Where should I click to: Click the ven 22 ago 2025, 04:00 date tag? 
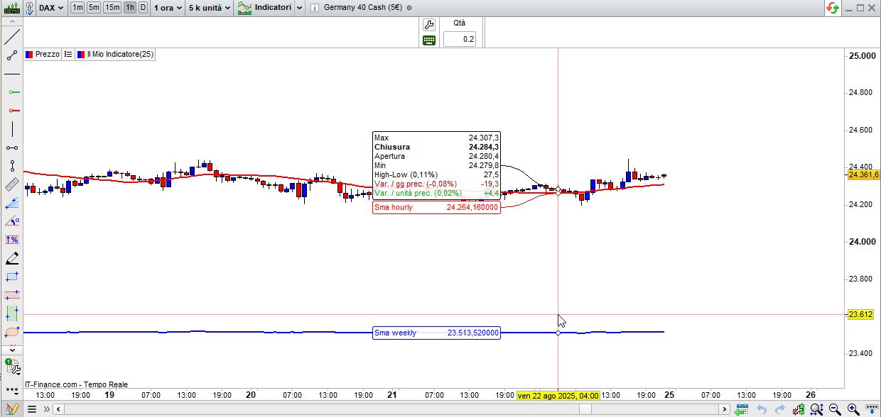[558, 395]
